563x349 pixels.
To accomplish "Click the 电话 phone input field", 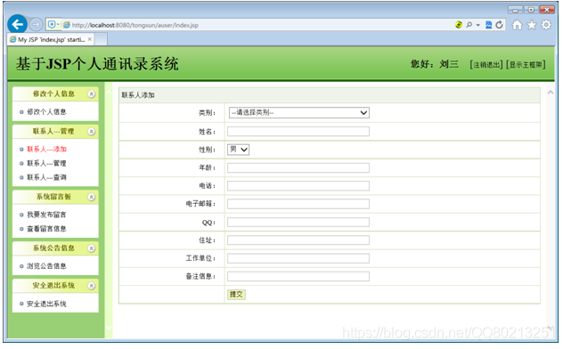I will click(x=298, y=186).
